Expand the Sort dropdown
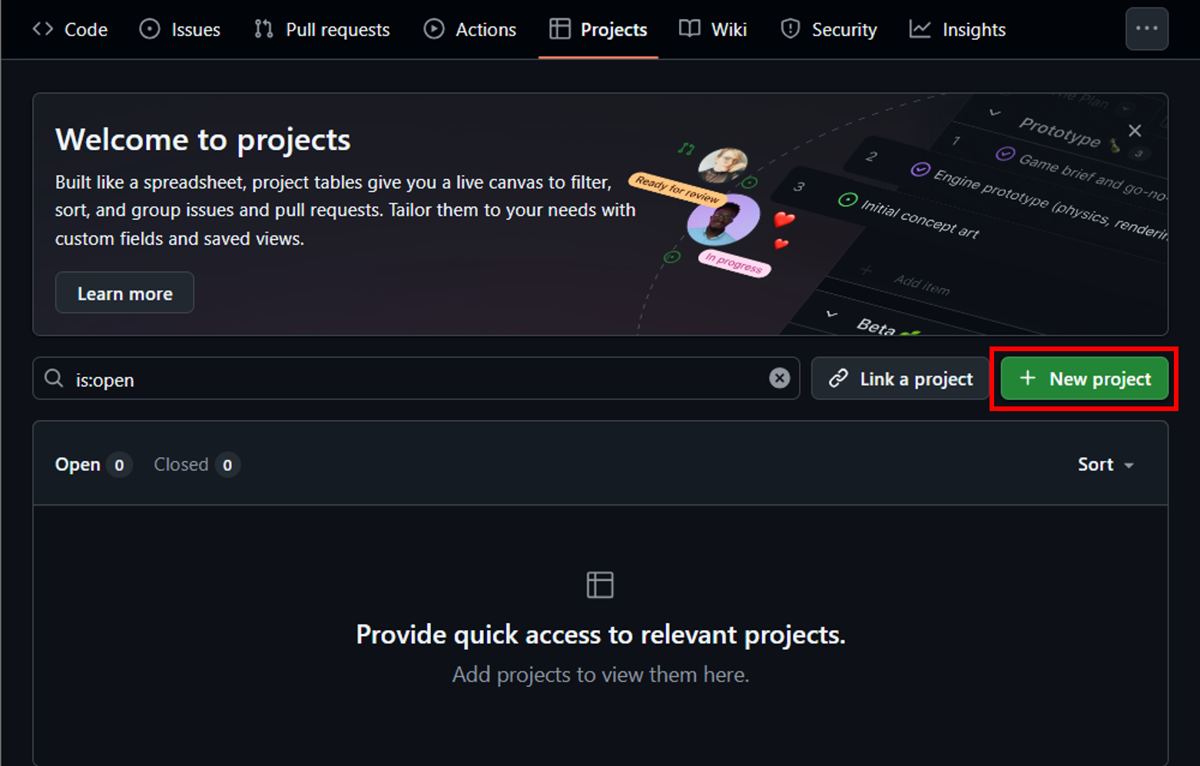Viewport: 1200px width, 766px height. [x=1106, y=465]
